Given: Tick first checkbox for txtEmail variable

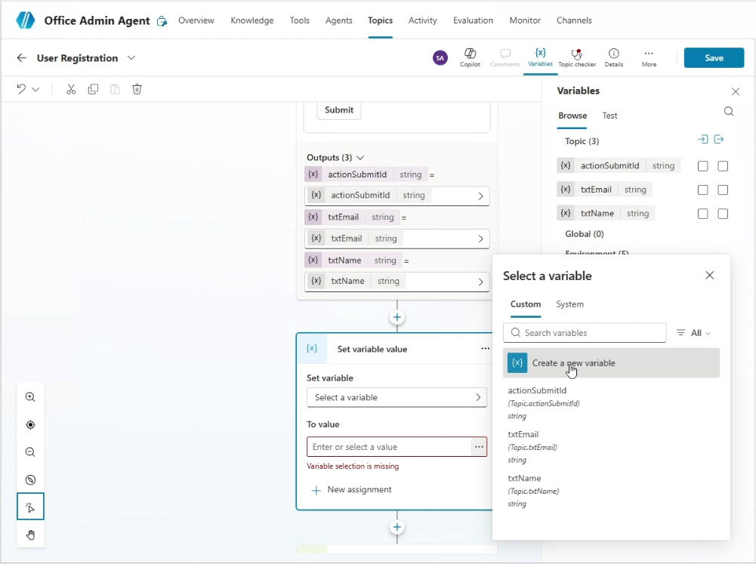Looking at the screenshot, I should [703, 190].
